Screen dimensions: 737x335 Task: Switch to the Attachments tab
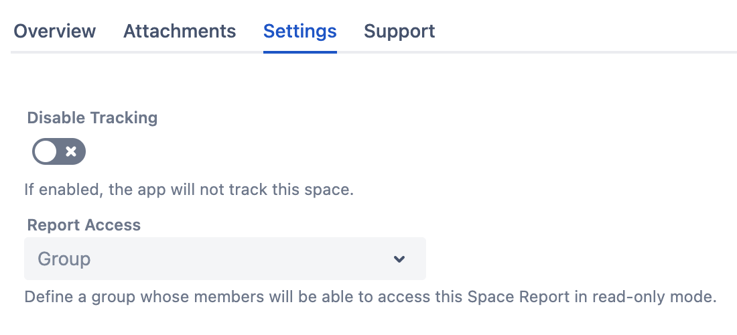point(180,31)
